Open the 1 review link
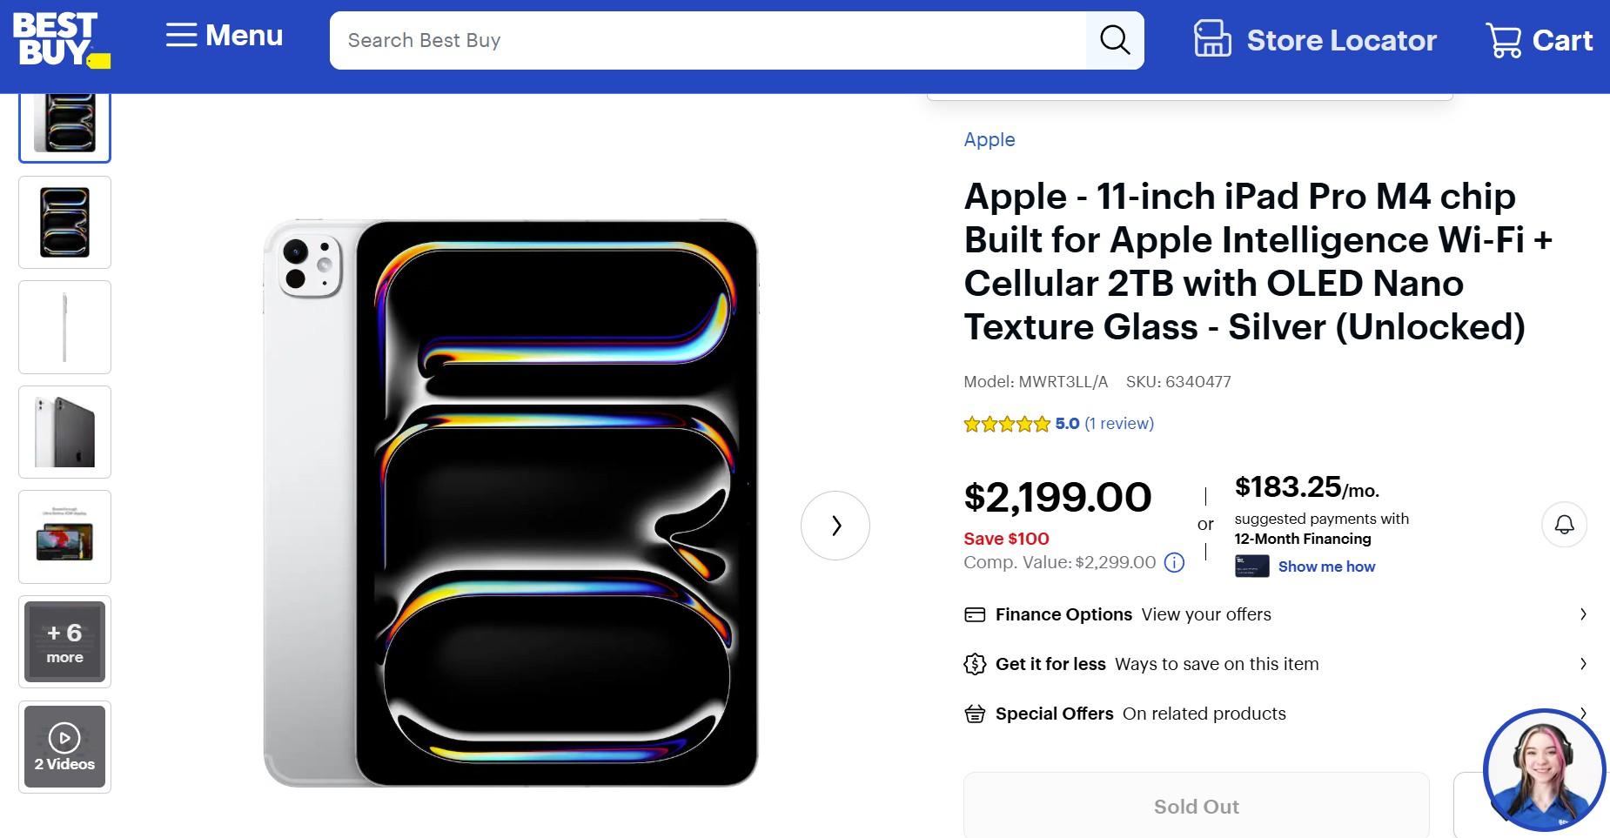The image size is (1610, 838). click(1118, 424)
